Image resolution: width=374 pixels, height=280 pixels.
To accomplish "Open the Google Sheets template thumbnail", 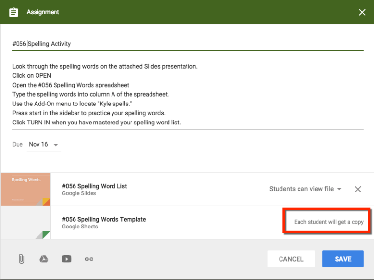I will click(x=25, y=222).
